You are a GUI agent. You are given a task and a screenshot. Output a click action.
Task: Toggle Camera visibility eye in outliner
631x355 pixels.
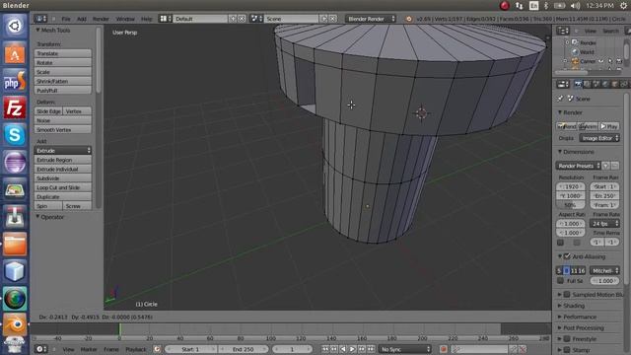point(600,61)
